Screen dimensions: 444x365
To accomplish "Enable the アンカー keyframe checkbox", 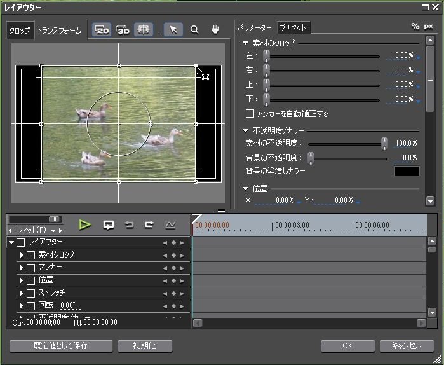I will coord(30,268).
